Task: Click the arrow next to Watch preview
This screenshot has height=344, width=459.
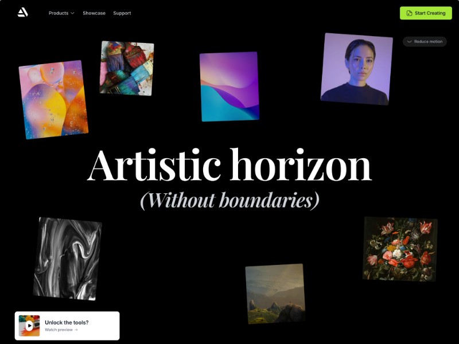Action: click(76, 330)
